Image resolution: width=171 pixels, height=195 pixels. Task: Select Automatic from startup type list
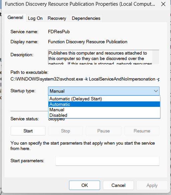point(104,104)
